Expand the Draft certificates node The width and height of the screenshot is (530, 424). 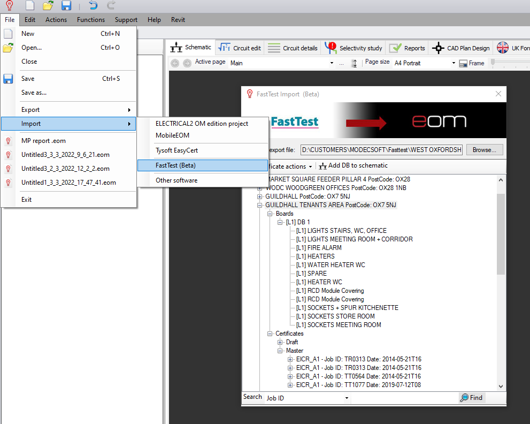[x=280, y=342]
